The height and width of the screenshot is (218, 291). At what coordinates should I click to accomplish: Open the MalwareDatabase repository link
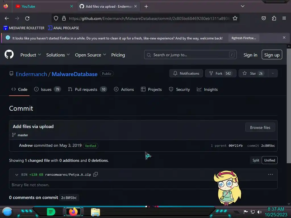click(x=74, y=74)
